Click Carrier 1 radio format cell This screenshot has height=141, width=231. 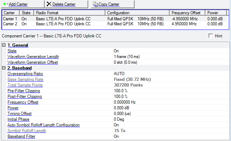pos(63,19)
